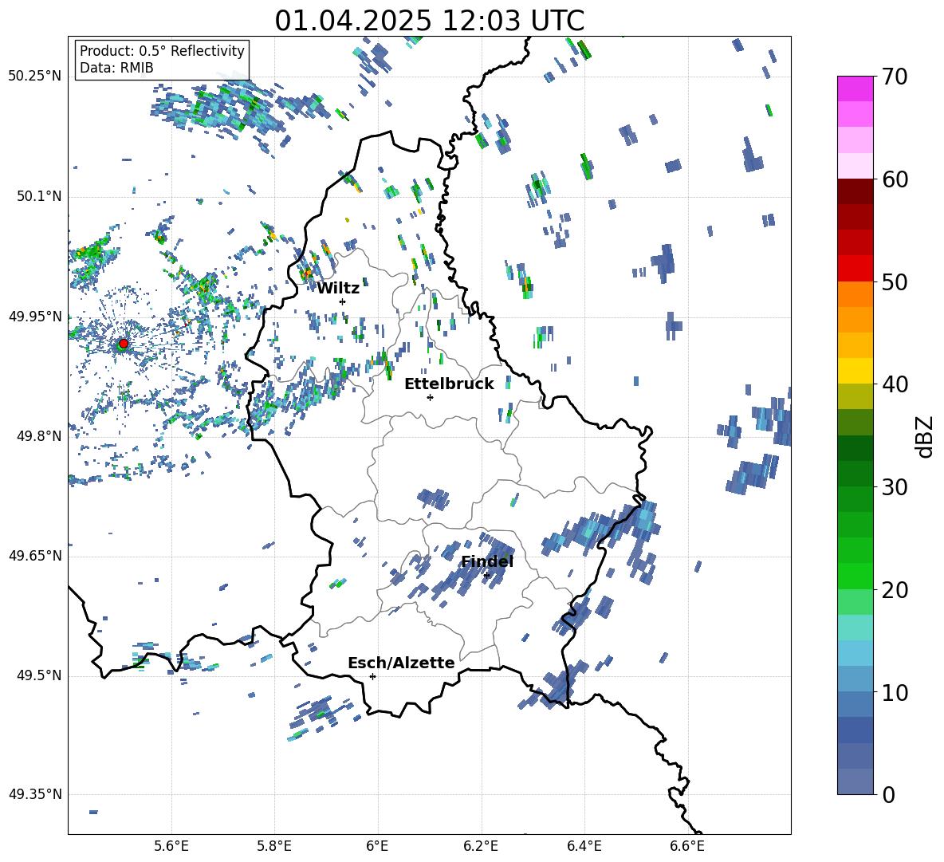This screenshot has height=862, width=944.
Task: Click the Product: 0.5° Reflectivity text
Action: tap(162, 51)
